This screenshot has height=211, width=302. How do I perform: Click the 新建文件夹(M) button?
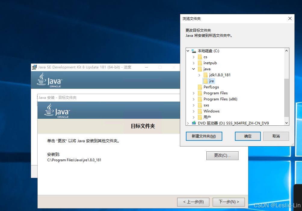click(x=204, y=136)
